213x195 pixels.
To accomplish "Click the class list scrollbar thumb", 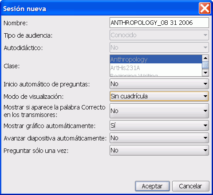I will [x=205, y=65].
